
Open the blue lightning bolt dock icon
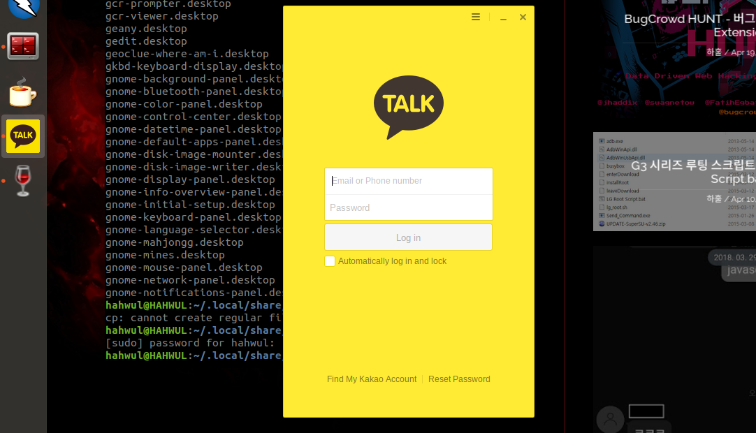tap(23, 8)
